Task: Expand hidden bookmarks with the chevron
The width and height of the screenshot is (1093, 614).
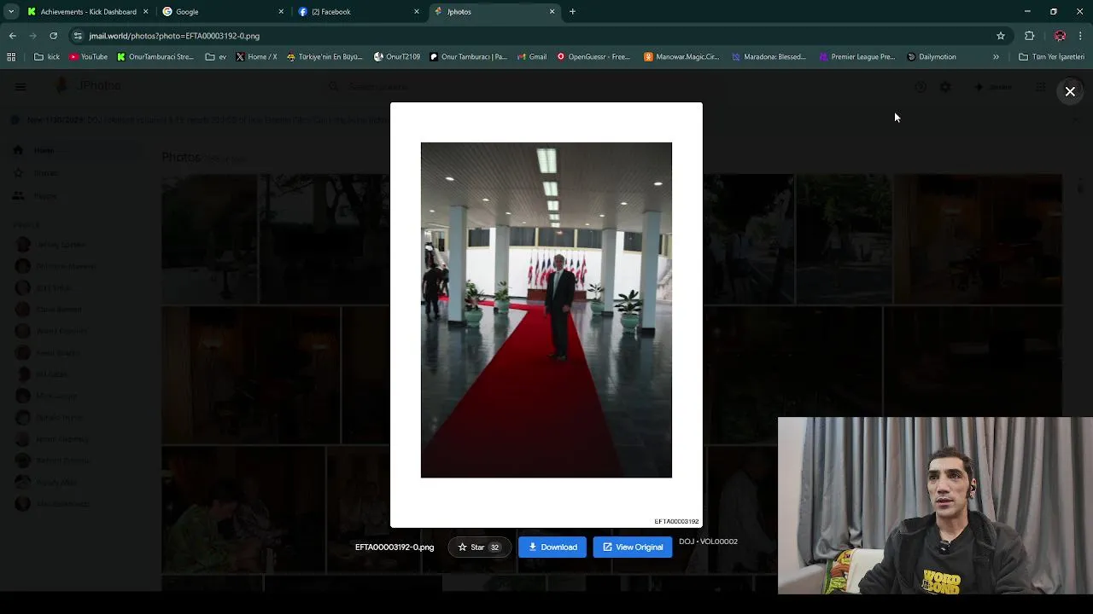Action: pos(996,57)
